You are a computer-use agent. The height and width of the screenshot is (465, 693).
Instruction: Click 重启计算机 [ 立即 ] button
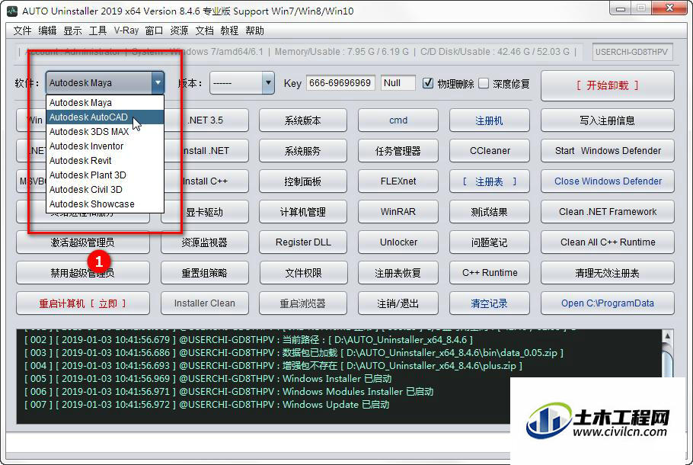point(83,303)
